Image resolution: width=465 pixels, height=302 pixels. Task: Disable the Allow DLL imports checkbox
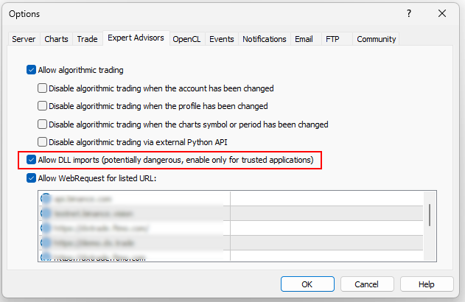(x=31, y=160)
